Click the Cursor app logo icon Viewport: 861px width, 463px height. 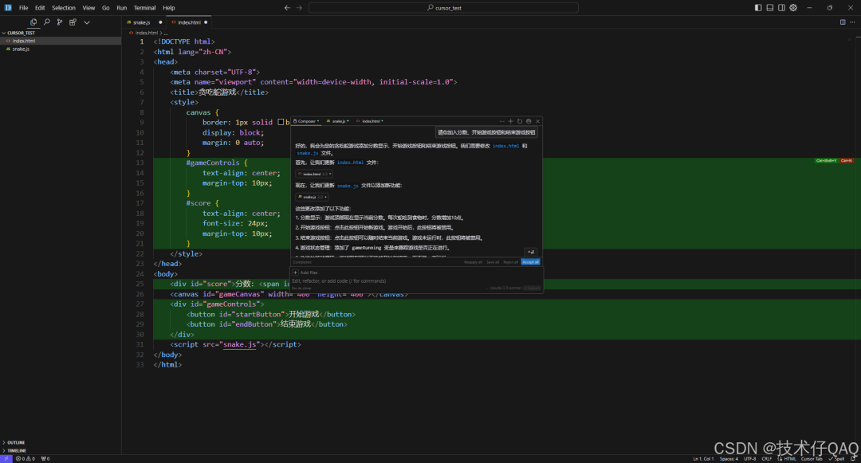8,8
